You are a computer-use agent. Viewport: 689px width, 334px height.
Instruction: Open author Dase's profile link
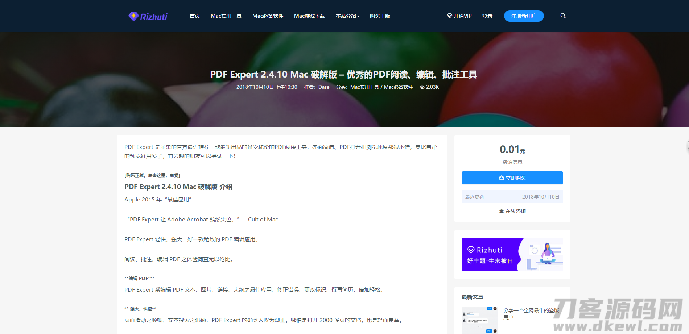pos(323,87)
